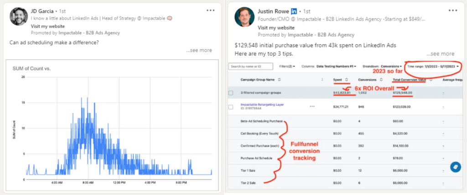Open the three-dot options for Impactable Retargeting Layer
The height and width of the screenshot is (195, 467).
312,106
